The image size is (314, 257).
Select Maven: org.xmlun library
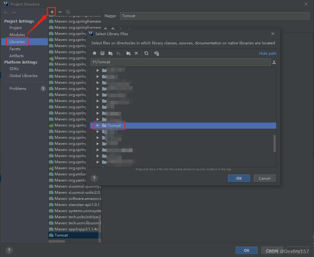coord(67,174)
